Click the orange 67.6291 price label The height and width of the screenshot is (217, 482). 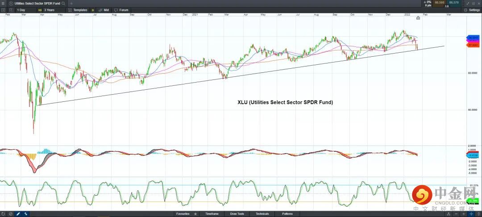472,45
